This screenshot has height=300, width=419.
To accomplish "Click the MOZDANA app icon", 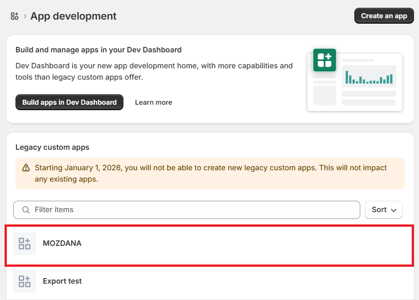I will point(25,244).
